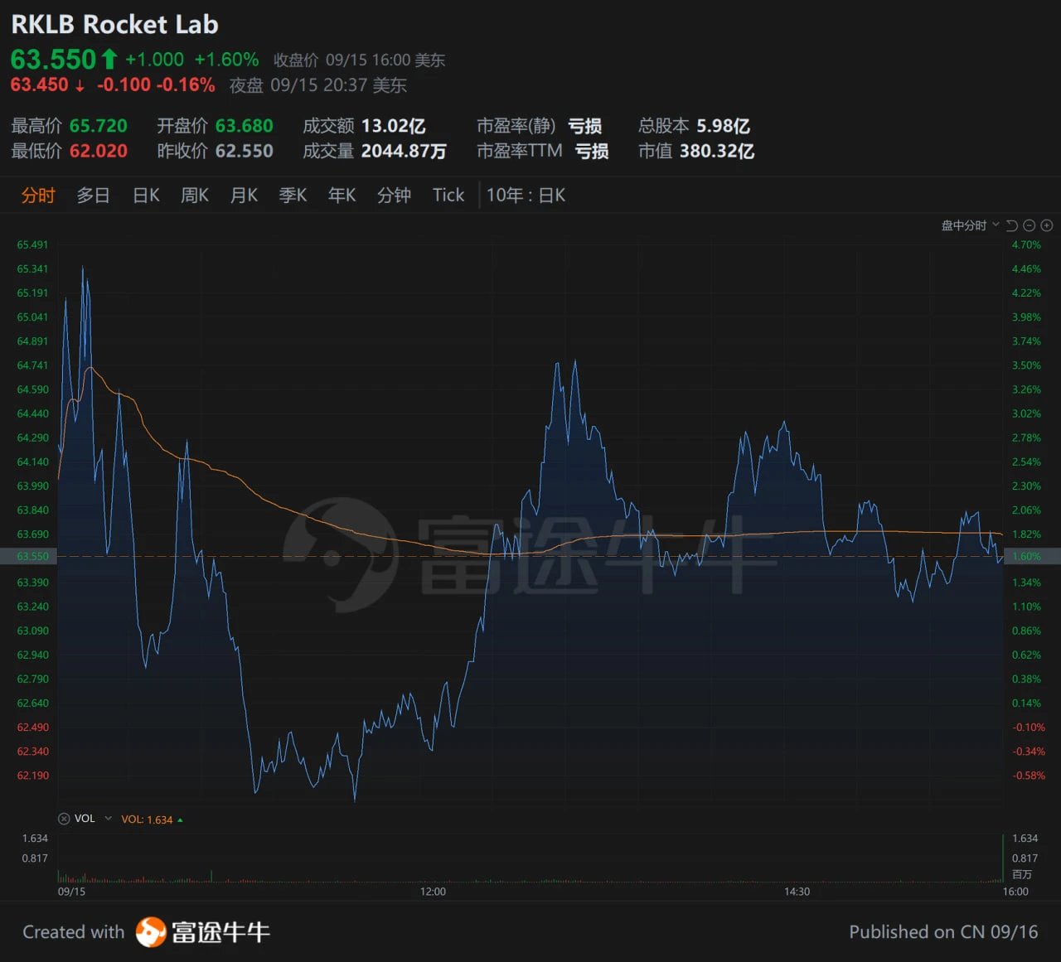Switch to the 周K tab
Viewport: 1061px width, 962px height.
click(x=195, y=196)
